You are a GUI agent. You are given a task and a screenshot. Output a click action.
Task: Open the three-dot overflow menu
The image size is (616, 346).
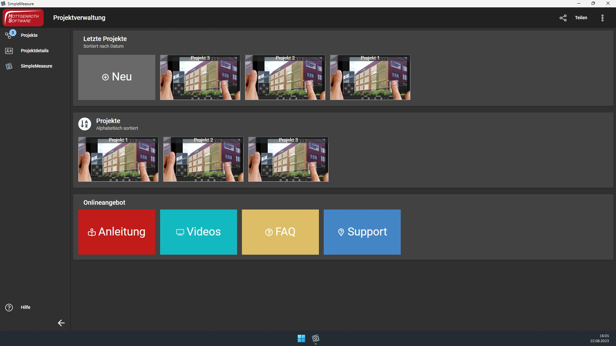click(x=602, y=18)
